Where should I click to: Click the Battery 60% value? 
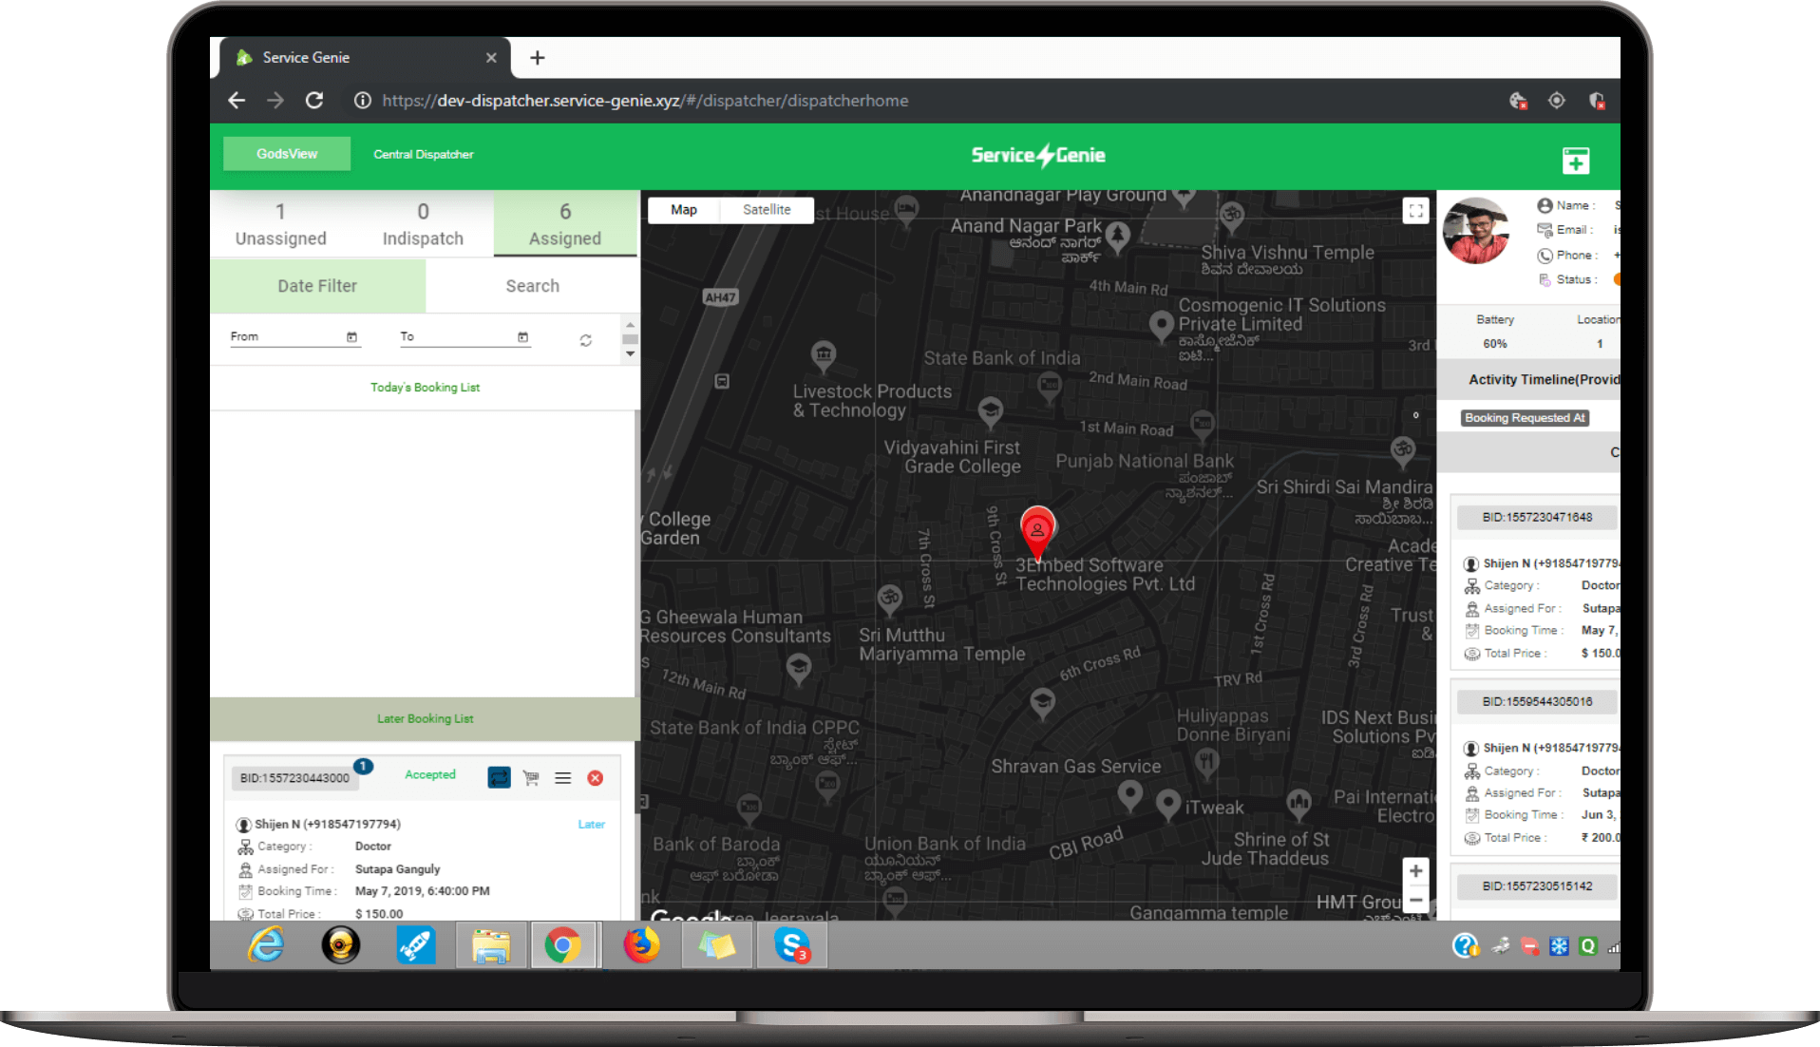1495,344
